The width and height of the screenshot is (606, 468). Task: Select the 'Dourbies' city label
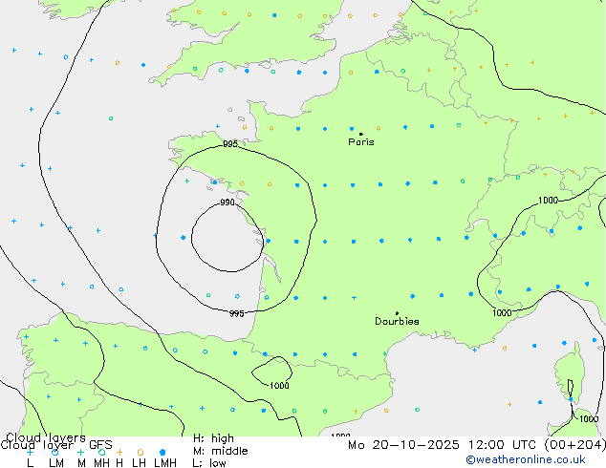(397, 321)
